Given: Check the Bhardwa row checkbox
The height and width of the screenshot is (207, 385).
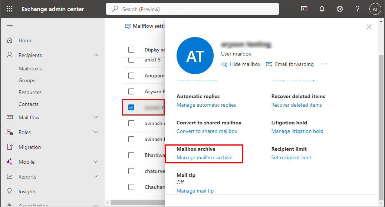Looking at the screenshot, I should [131, 155].
